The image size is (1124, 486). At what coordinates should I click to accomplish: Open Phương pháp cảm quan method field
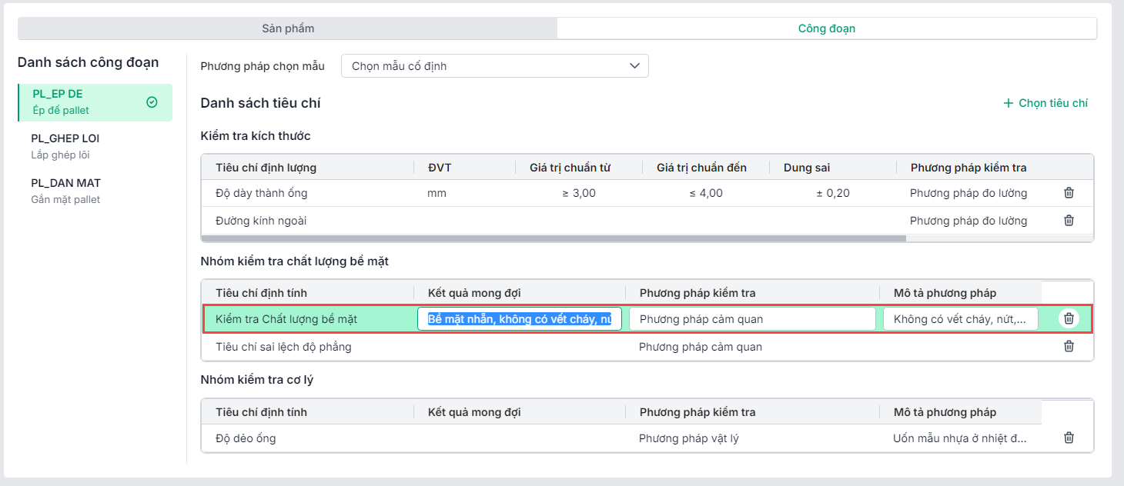click(751, 319)
